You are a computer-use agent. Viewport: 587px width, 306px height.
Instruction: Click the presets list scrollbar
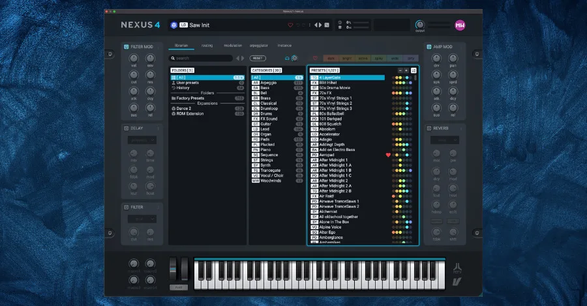click(415, 78)
